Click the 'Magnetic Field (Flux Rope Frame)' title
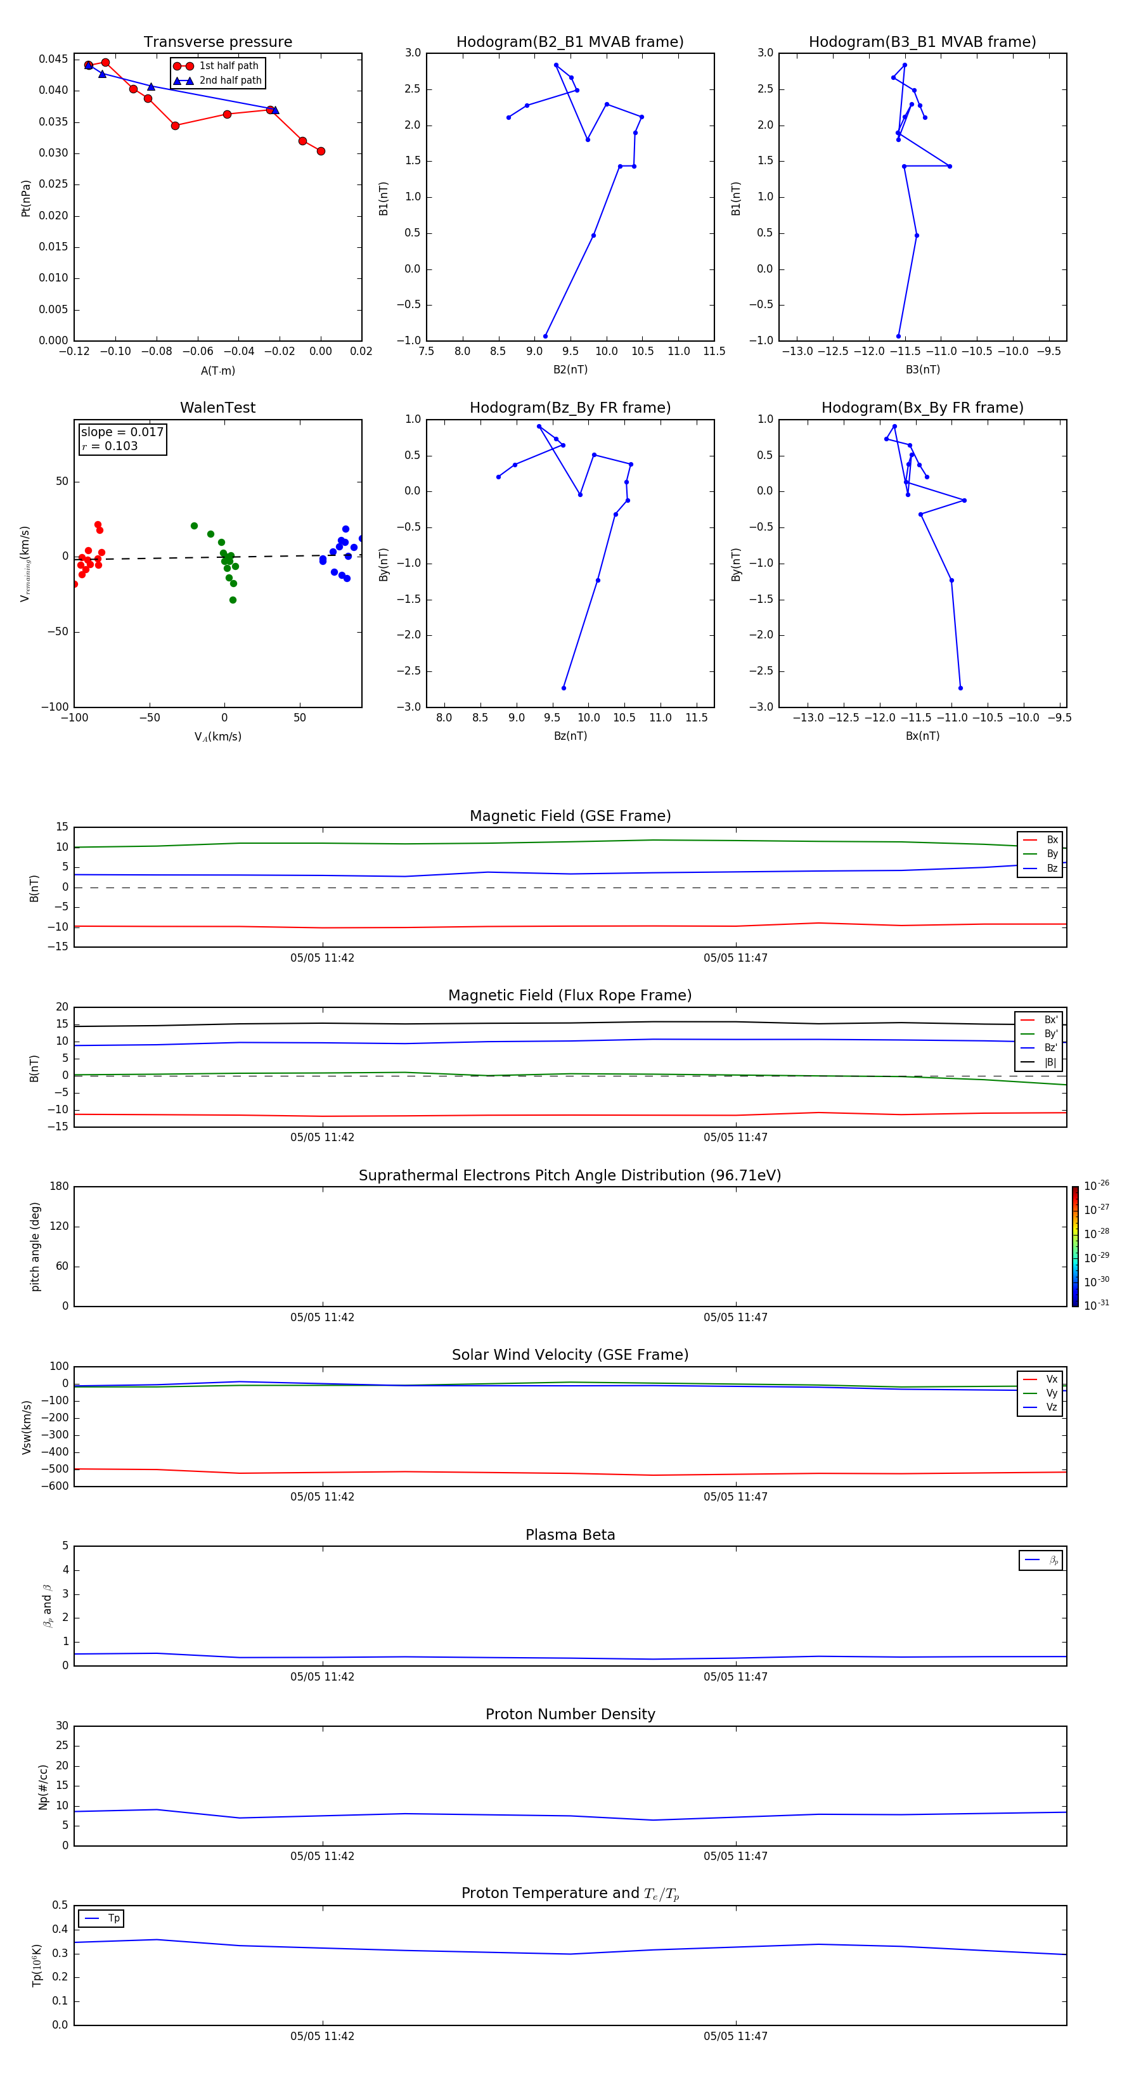This screenshot has width=1141, height=2092. 570,996
